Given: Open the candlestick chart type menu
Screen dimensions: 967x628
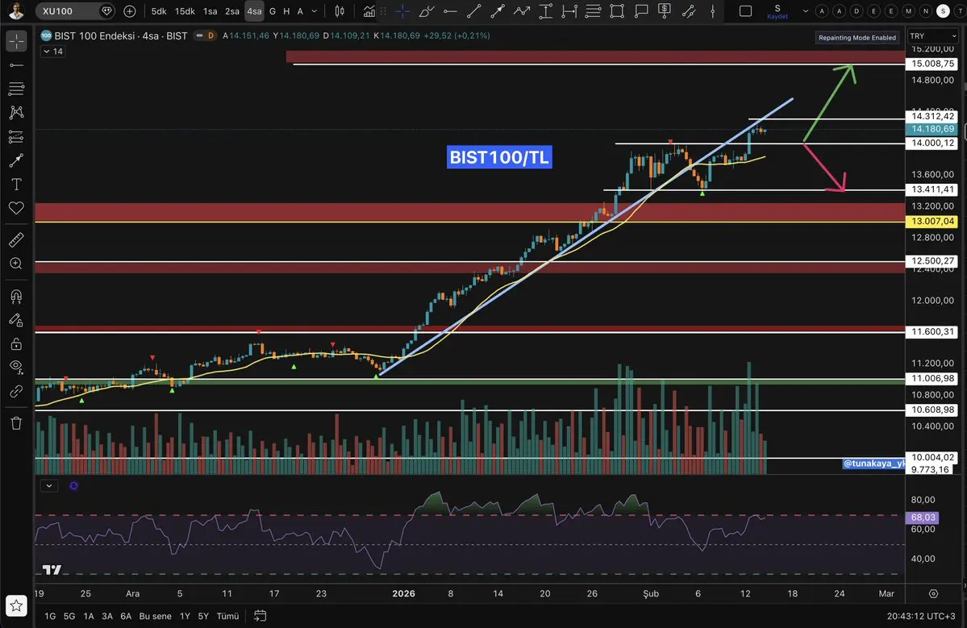Looking at the screenshot, I should pos(340,11).
